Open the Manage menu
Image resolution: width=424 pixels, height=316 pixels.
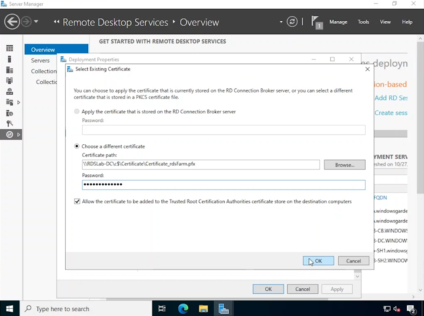coord(338,22)
